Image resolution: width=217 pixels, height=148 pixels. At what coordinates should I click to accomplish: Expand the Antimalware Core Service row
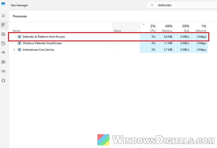point(14,49)
